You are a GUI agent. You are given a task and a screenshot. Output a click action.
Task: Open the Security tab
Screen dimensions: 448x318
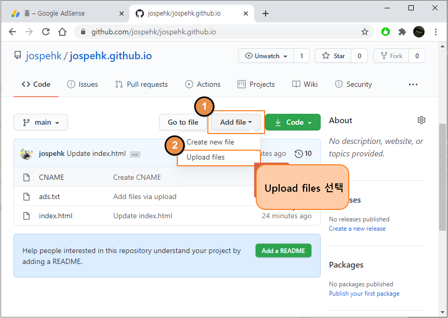[353, 84]
